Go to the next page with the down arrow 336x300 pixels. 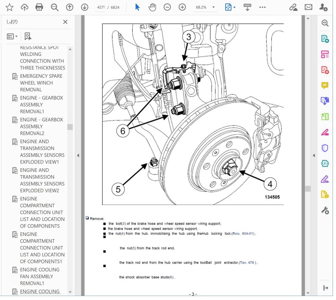pyautogui.click(x=85, y=7)
